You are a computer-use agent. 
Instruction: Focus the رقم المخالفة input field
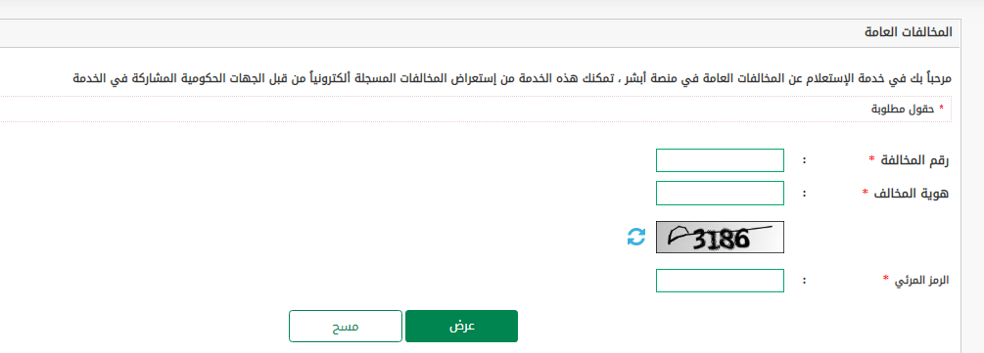click(x=720, y=160)
